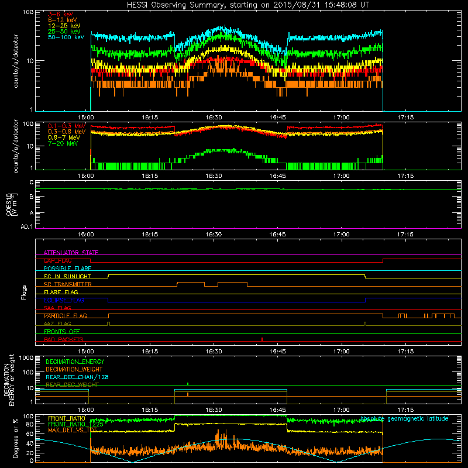Click the 16:00 tick label under the GOES panel
Screen dimensions: 468x468
click(x=85, y=235)
